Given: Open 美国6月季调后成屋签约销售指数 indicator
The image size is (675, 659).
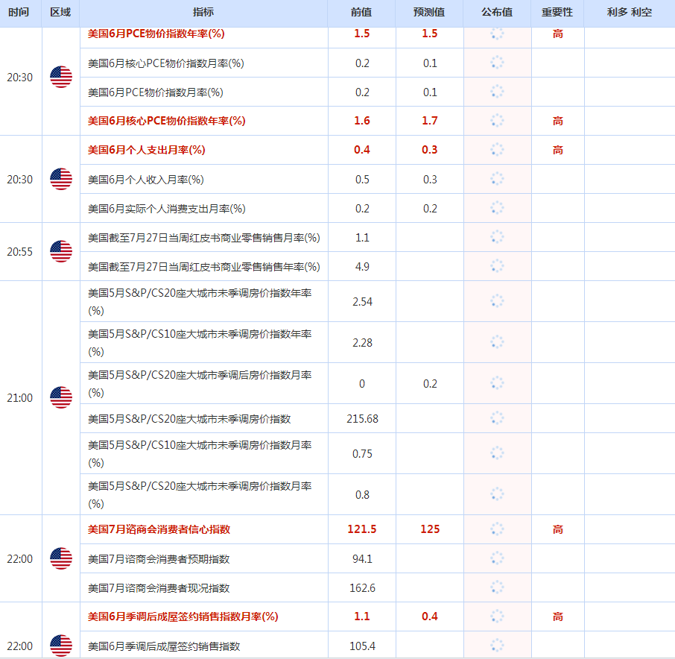Looking at the screenshot, I should 164,646.
